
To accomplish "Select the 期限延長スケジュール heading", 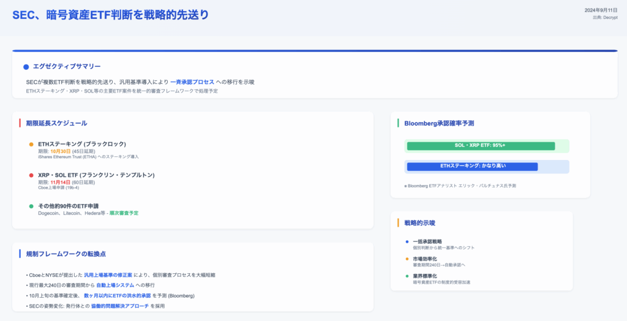I will click(x=56, y=123).
